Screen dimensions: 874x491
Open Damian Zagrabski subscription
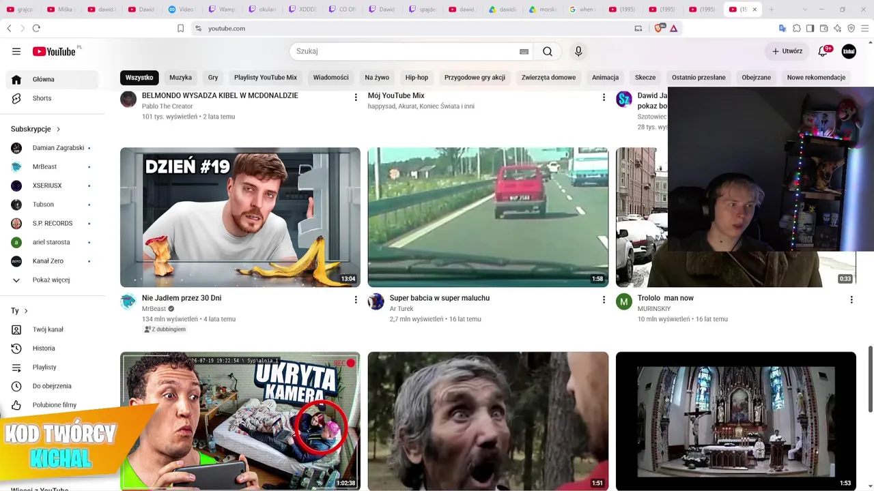coord(52,148)
